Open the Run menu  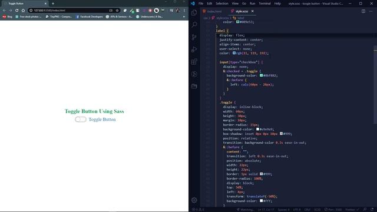[253, 4]
